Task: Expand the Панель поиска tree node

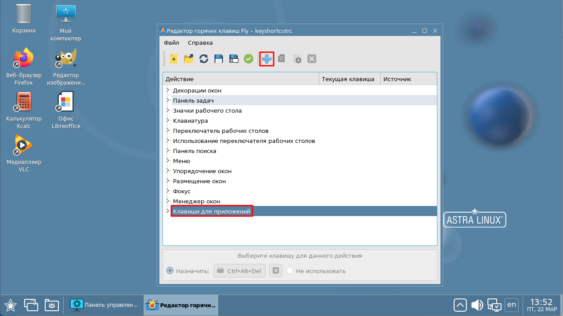Action: pos(167,151)
